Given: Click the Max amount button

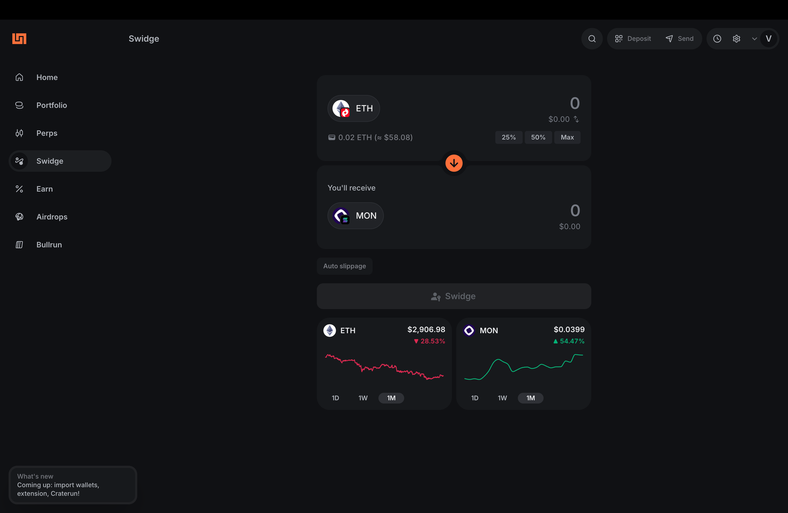Looking at the screenshot, I should click(x=567, y=137).
